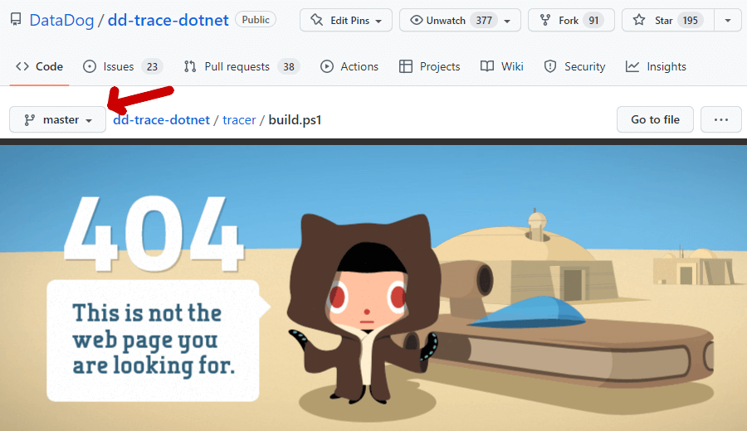Click the Wiki book icon

(x=487, y=66)
